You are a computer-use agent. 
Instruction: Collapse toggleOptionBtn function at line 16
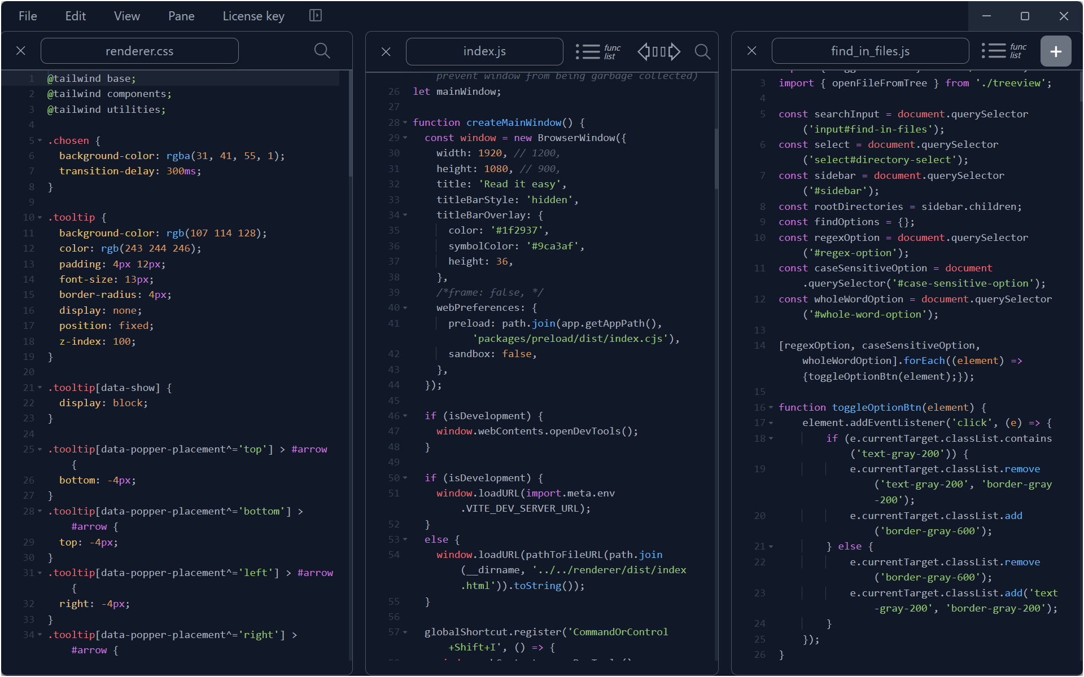coord(771,407)
